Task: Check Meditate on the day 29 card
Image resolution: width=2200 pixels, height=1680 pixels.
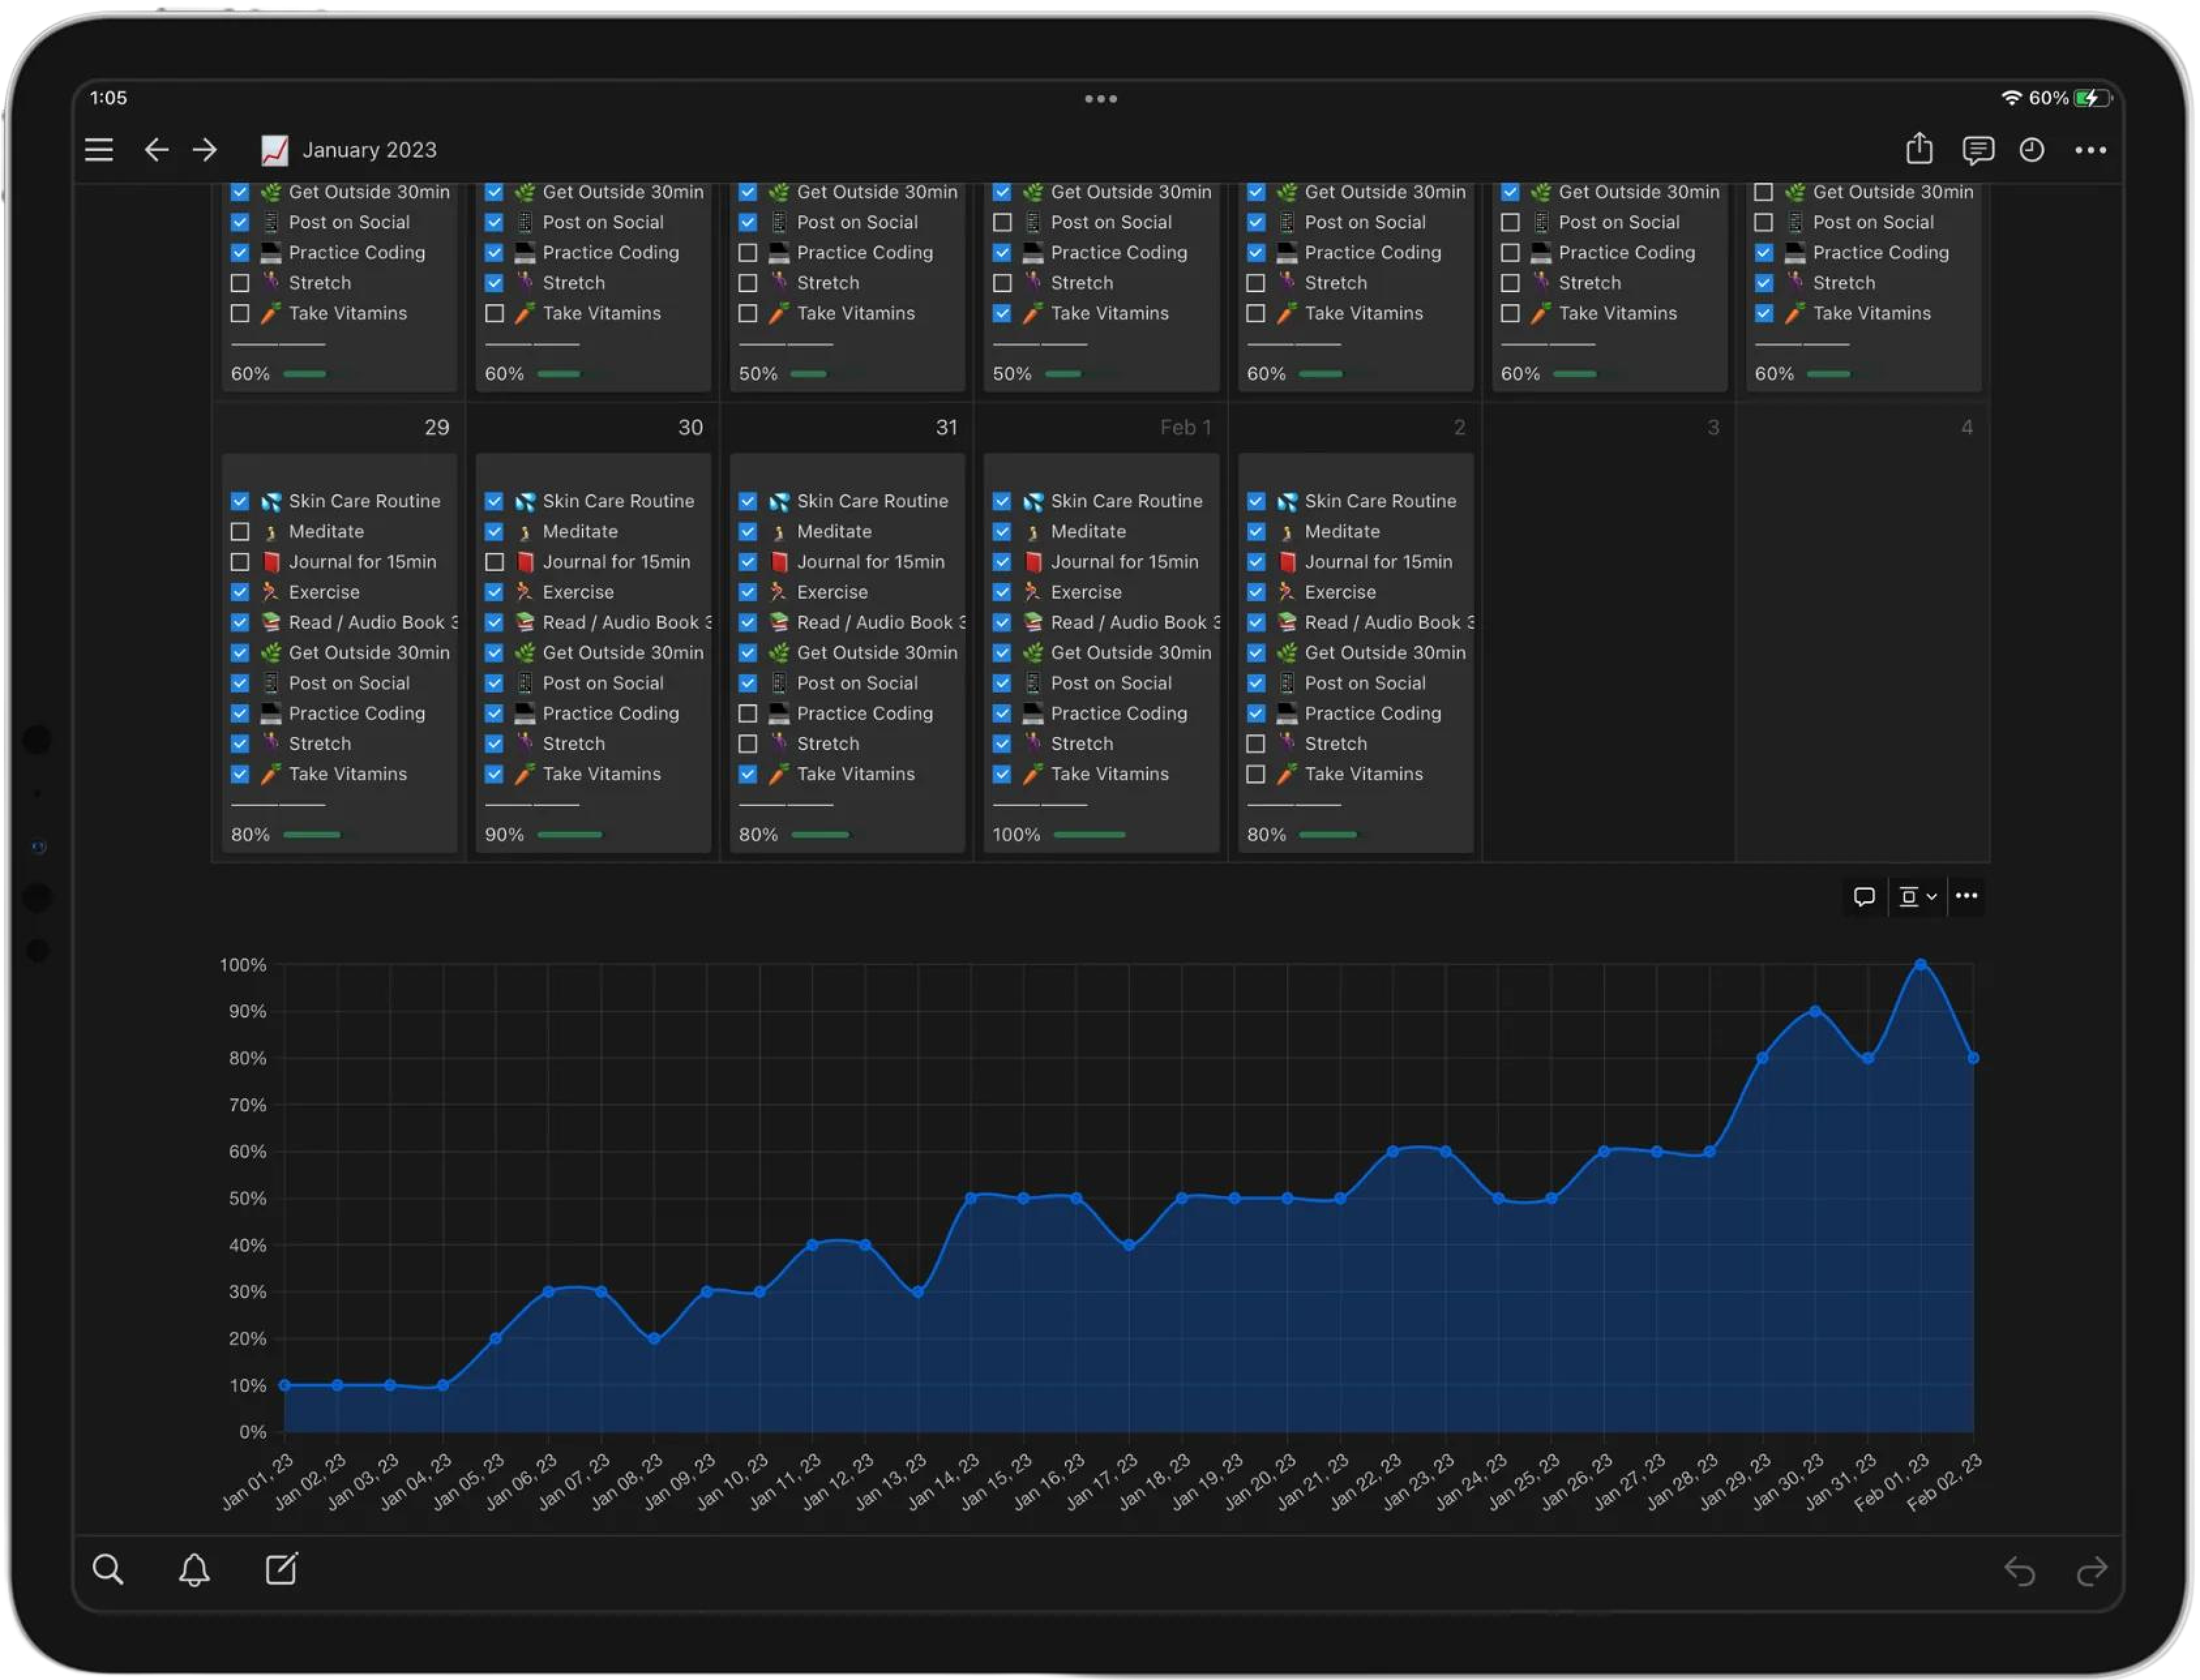Action: coord(240,532)
